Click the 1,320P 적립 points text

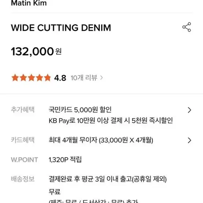(65, 160)
